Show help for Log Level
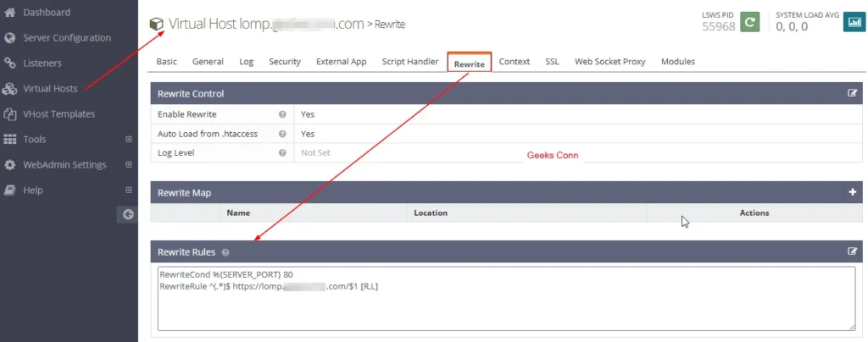This screenshot has height=342, width=868. pos(282,152)
